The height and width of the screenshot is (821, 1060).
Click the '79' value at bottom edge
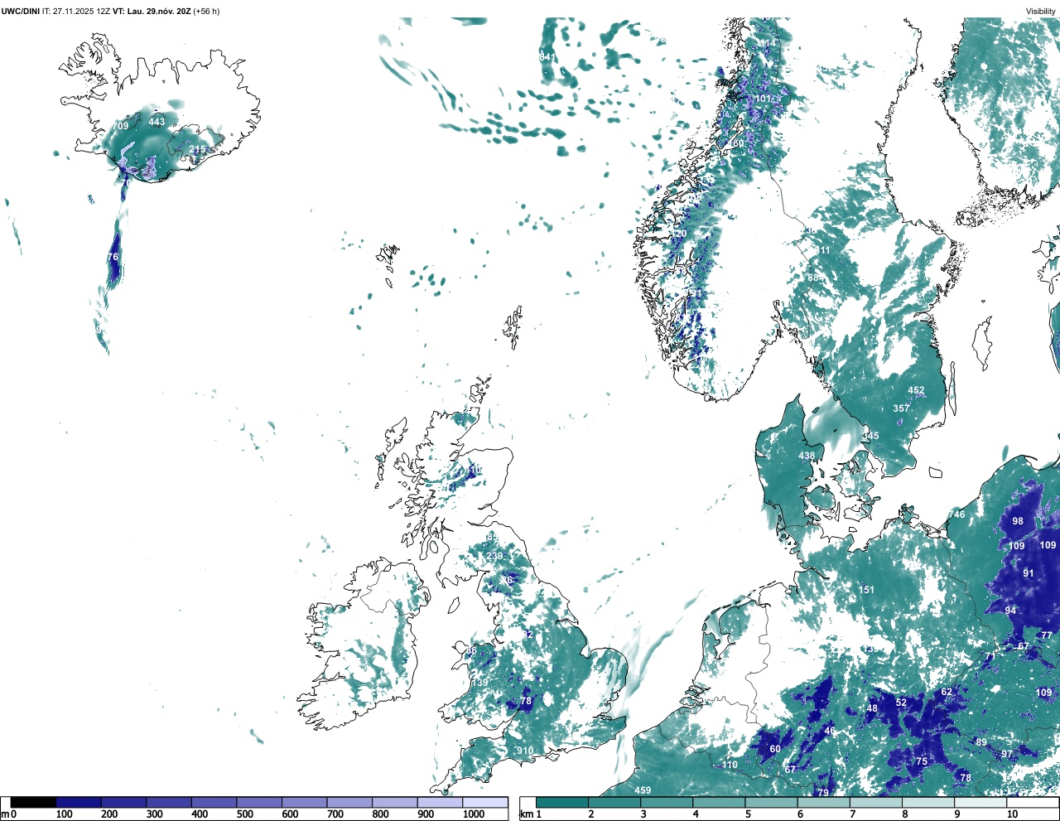click(x=823, y=793)
